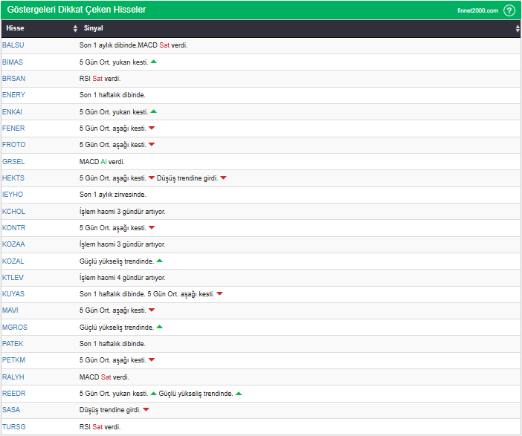522x436 pixels.
Task: Click the green up arrow in BIMAS row
Action: 153,62
